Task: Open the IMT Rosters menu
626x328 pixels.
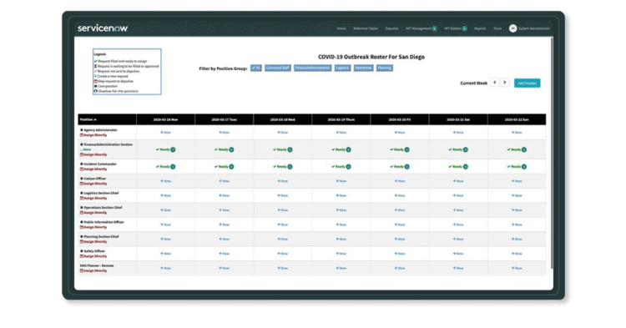Action: tap(456, 28)
